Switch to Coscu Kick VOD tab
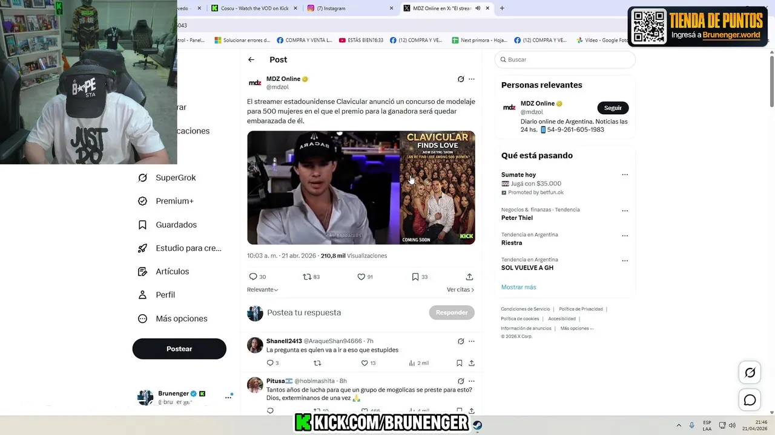 pyautogui.click(x=254, y=8)
